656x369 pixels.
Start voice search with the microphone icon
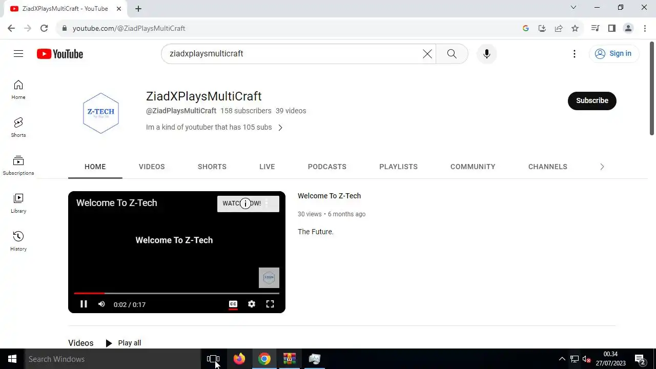coord(486,54)
